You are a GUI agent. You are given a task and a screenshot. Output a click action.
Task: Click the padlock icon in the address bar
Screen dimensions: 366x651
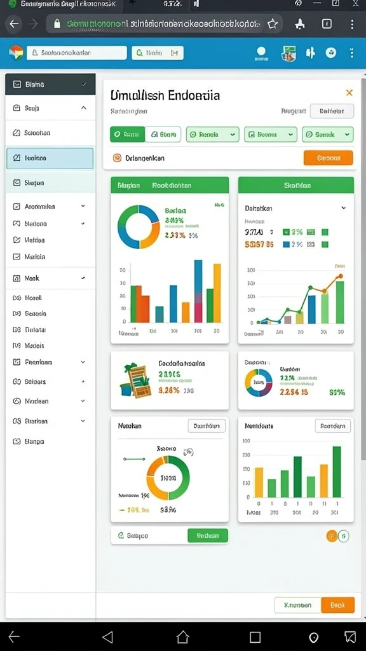click(57, 24)
